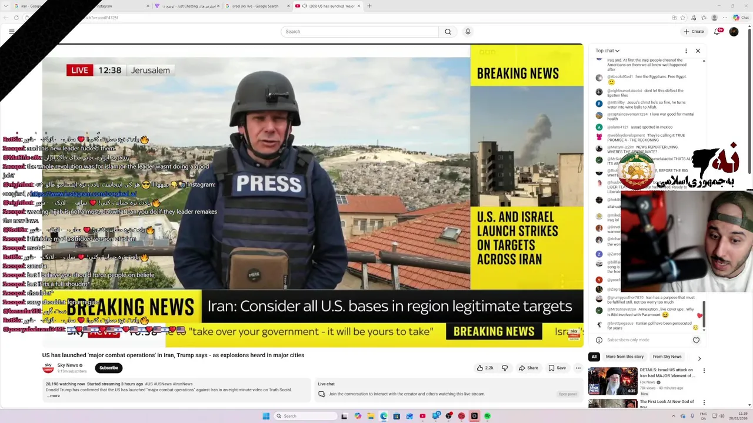Click the heart reaction in chat
The width and height of the screenshot is (753, 423).
coord(696,340)
